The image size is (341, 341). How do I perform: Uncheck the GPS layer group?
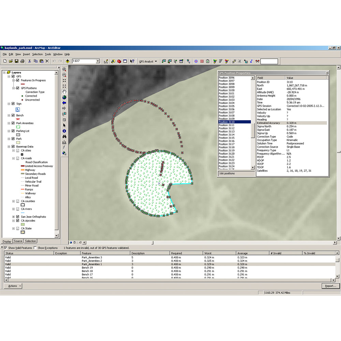[x=13, y=76]
